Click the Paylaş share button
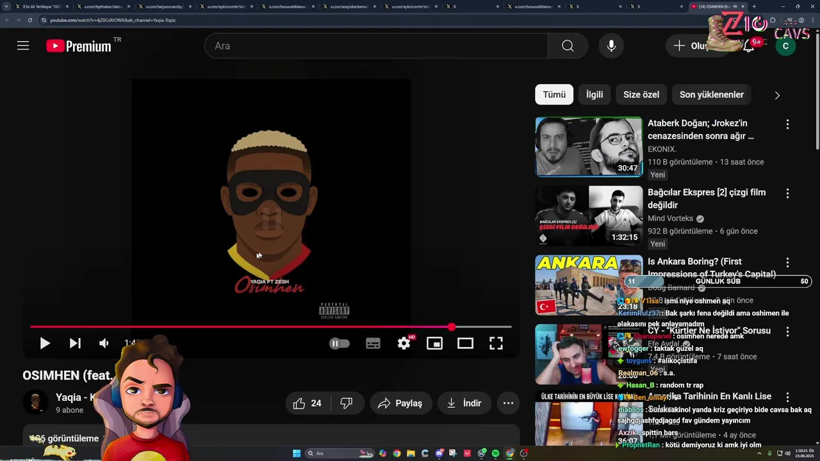This screenshot has height=461, width=820. tap(400, 403)
